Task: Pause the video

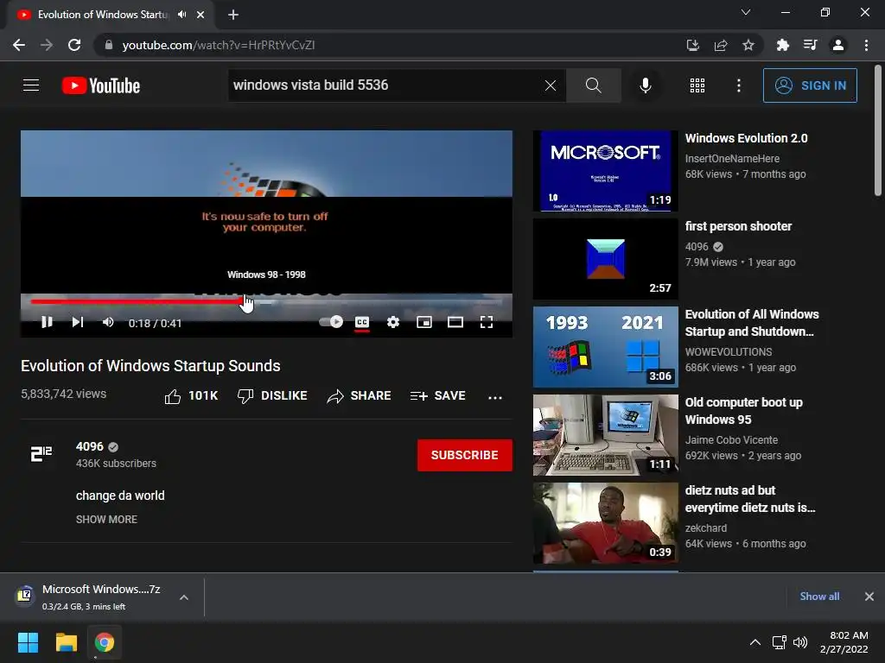Action: pyautogui.click(x=47, y=322)
